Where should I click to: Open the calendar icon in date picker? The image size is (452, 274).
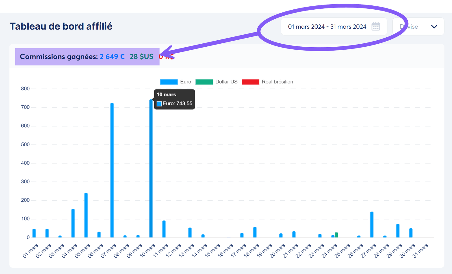(375, 26)
